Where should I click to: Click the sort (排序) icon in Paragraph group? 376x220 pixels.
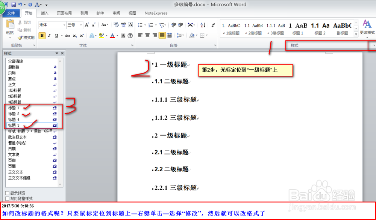(203, 25)
